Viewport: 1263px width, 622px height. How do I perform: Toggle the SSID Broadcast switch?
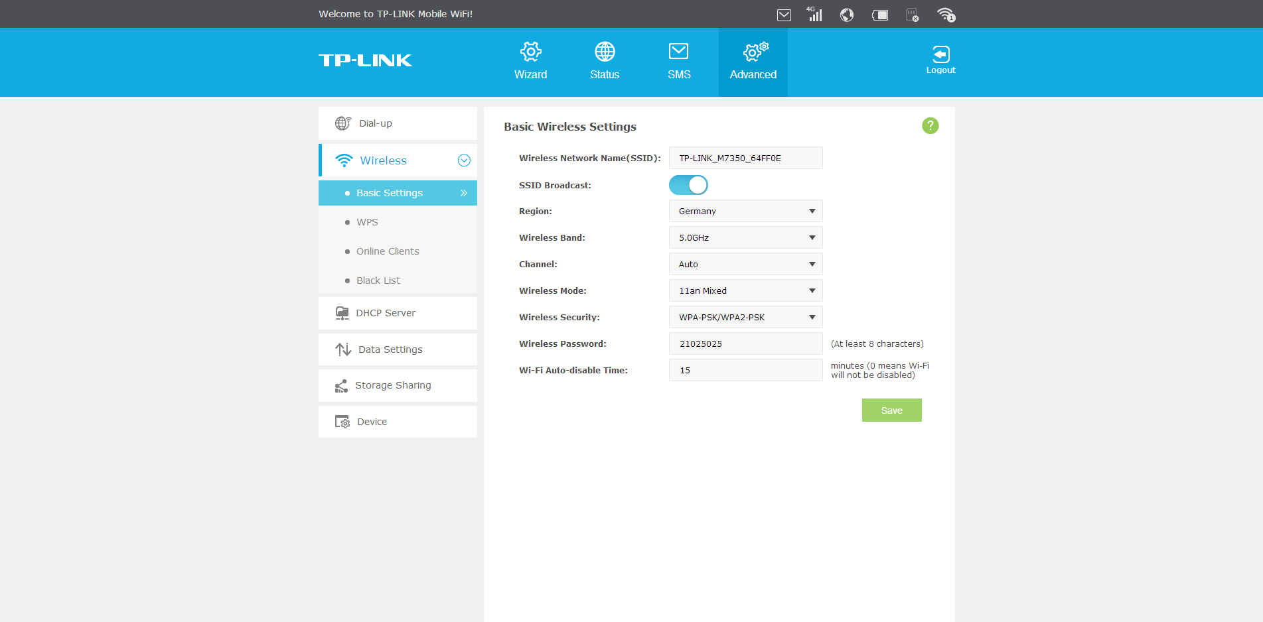coord(688,185)
